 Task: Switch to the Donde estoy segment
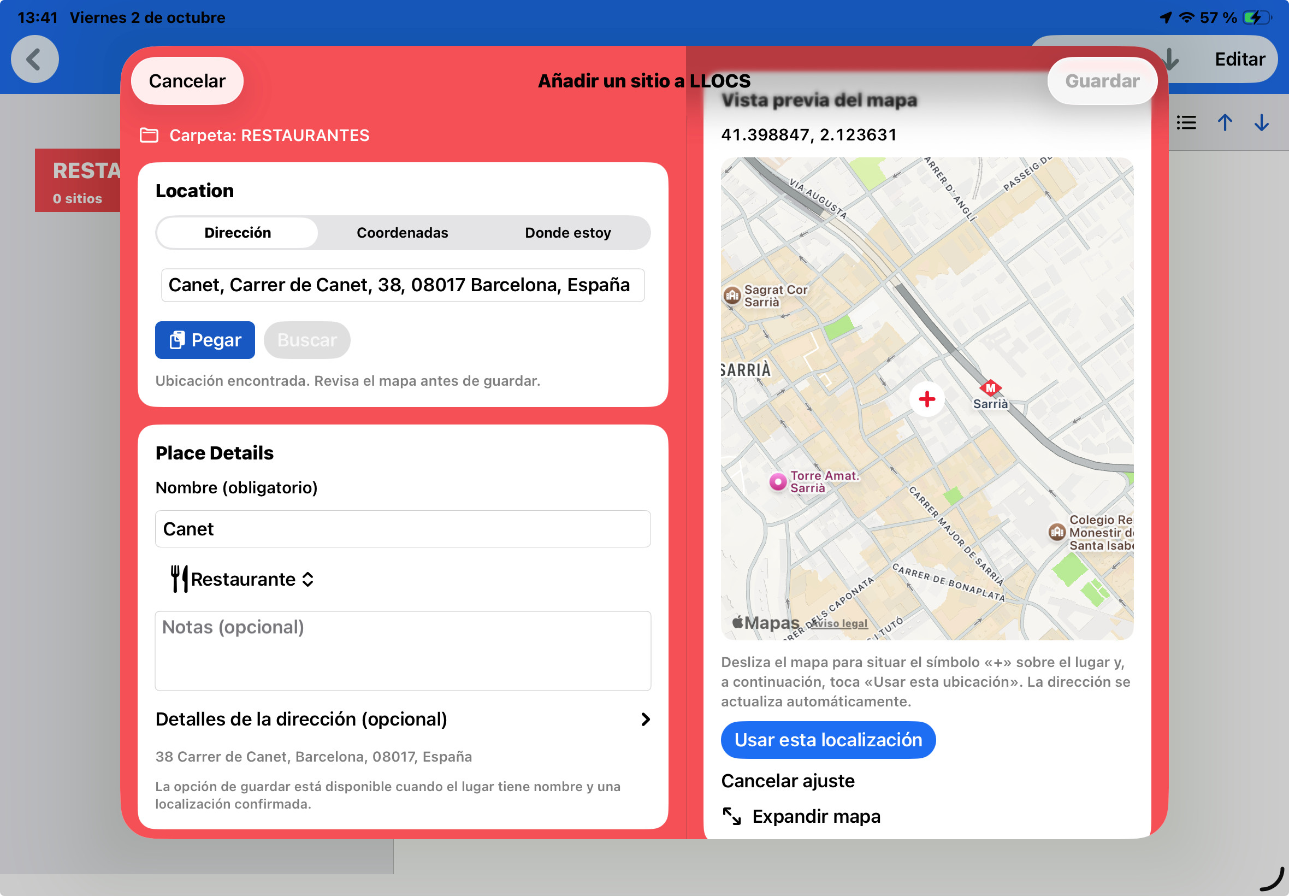tap(568, 232)
